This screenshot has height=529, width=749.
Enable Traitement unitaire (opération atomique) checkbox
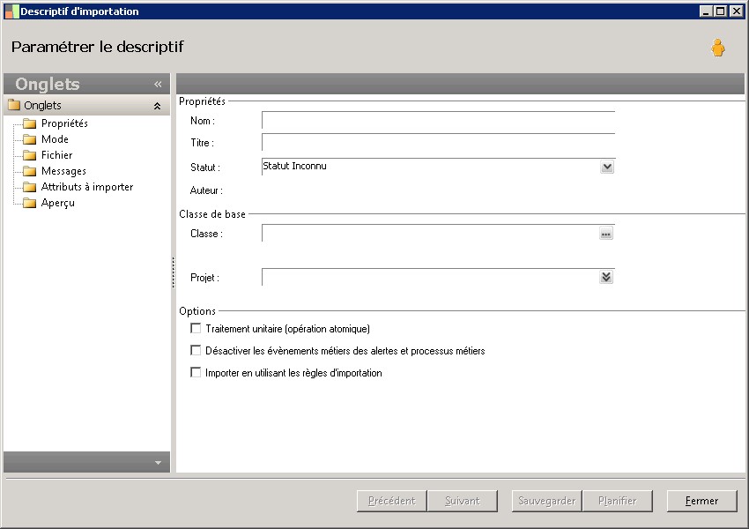pyautogui.click(x=196, y=328)
